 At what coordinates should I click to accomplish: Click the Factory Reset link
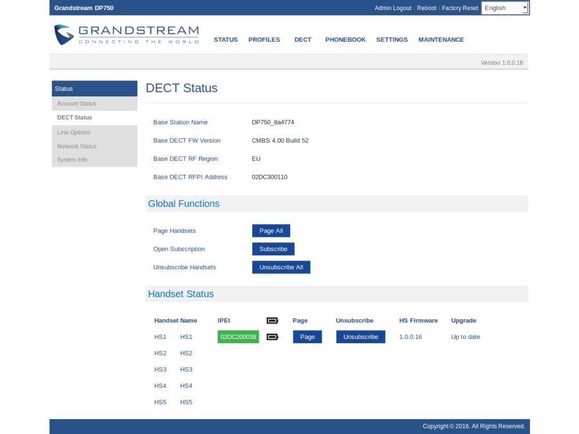460,8
